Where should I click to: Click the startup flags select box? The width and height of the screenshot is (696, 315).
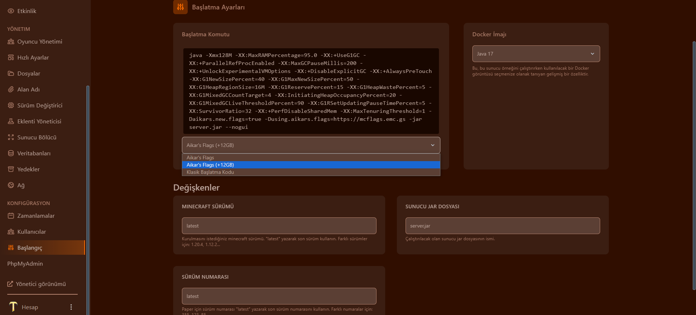311,145
